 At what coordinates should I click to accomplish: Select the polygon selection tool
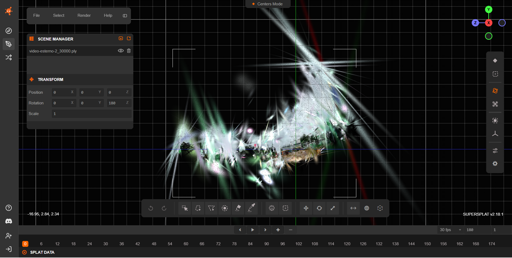tap(211, 208)
